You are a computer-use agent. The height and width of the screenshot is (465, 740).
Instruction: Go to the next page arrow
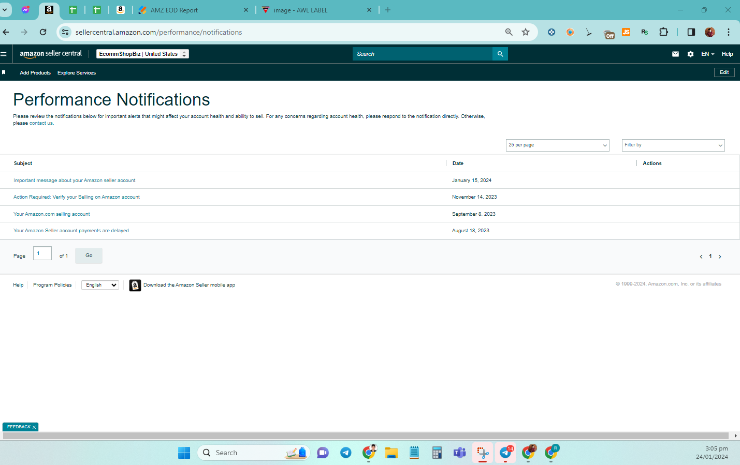[x=720, y=257]
